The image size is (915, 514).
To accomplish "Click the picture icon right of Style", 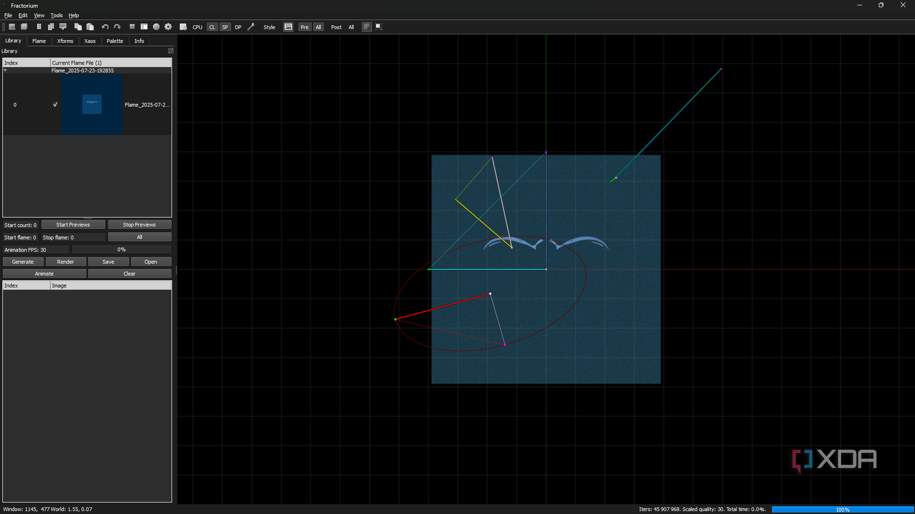I will click(x=289, y=27).
